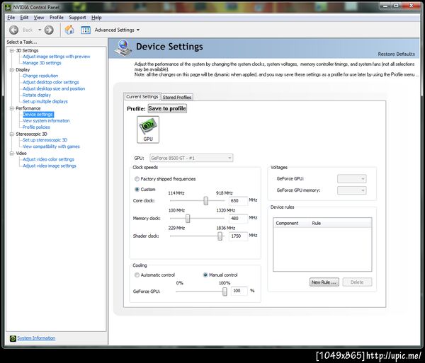Select Automatic control for cooling
Viewport: 425px width, 363px height.
point(137,275)
